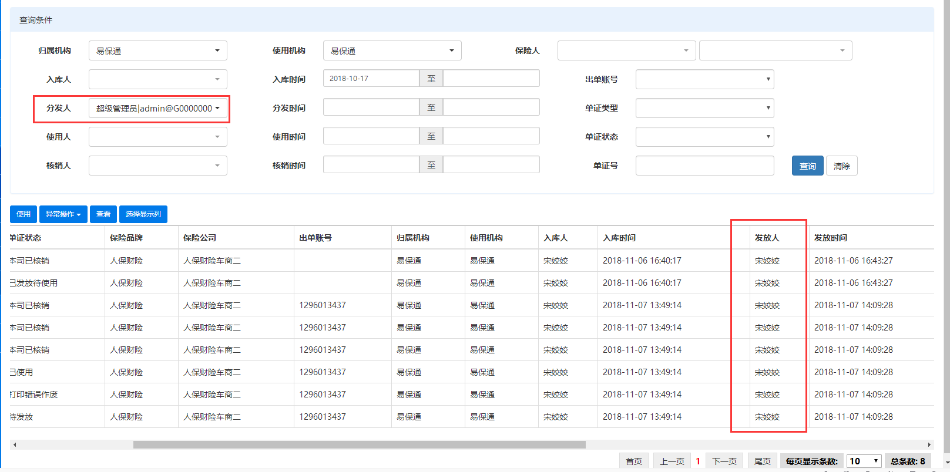Open the 归属机构 dropdown

[157, 50]
